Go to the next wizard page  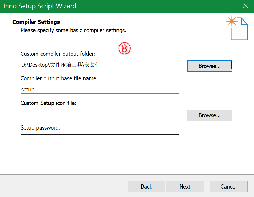185,186
